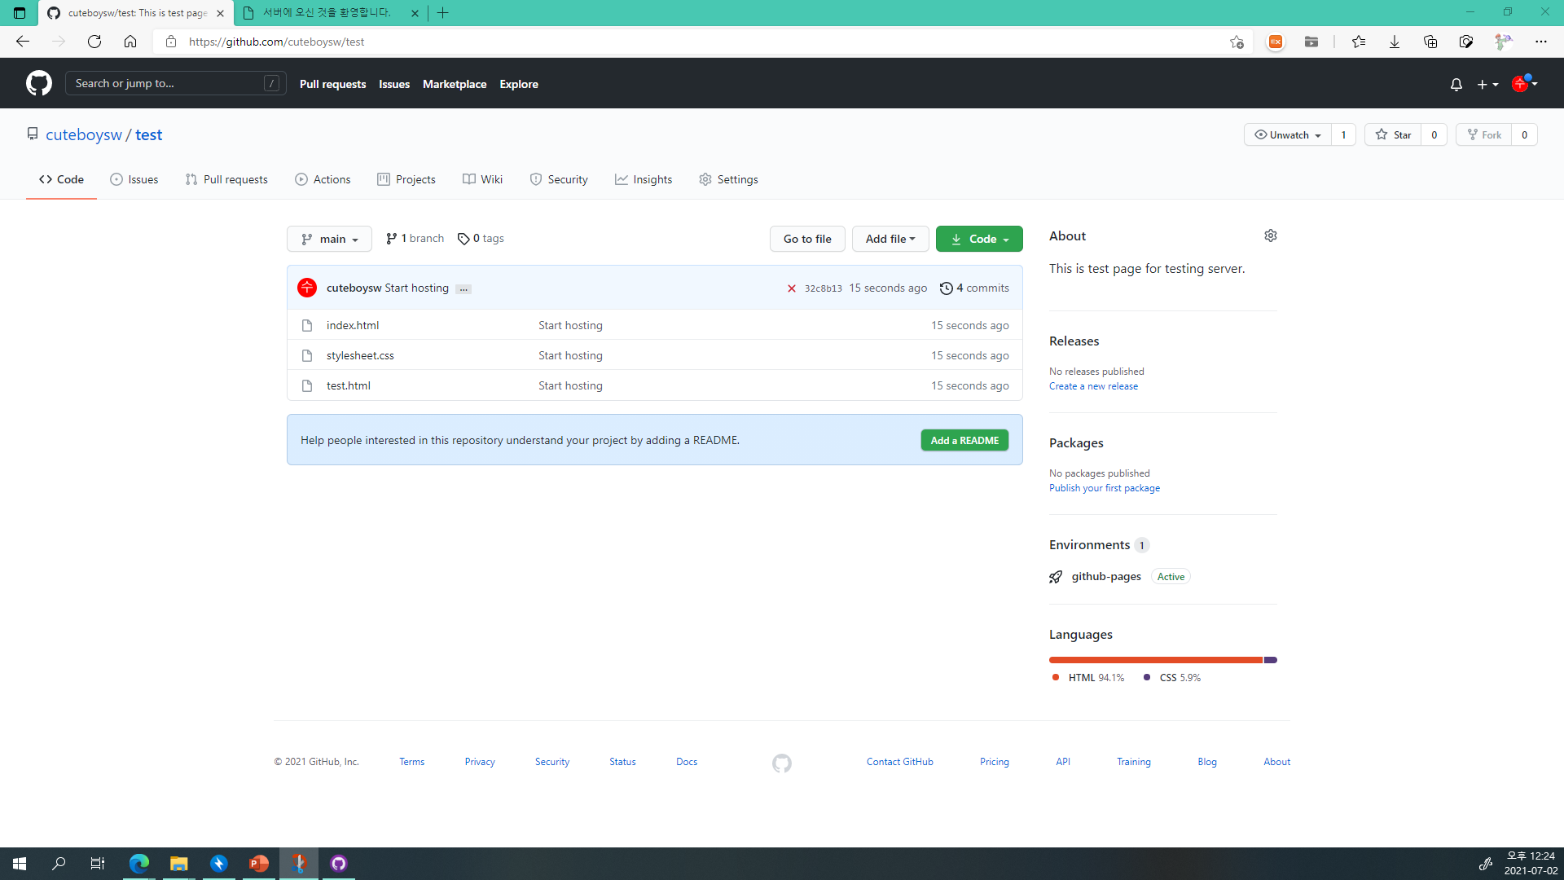Open the browser downloads
This screenshot has height=880, width=1564.
click(x=1395, y=42)
